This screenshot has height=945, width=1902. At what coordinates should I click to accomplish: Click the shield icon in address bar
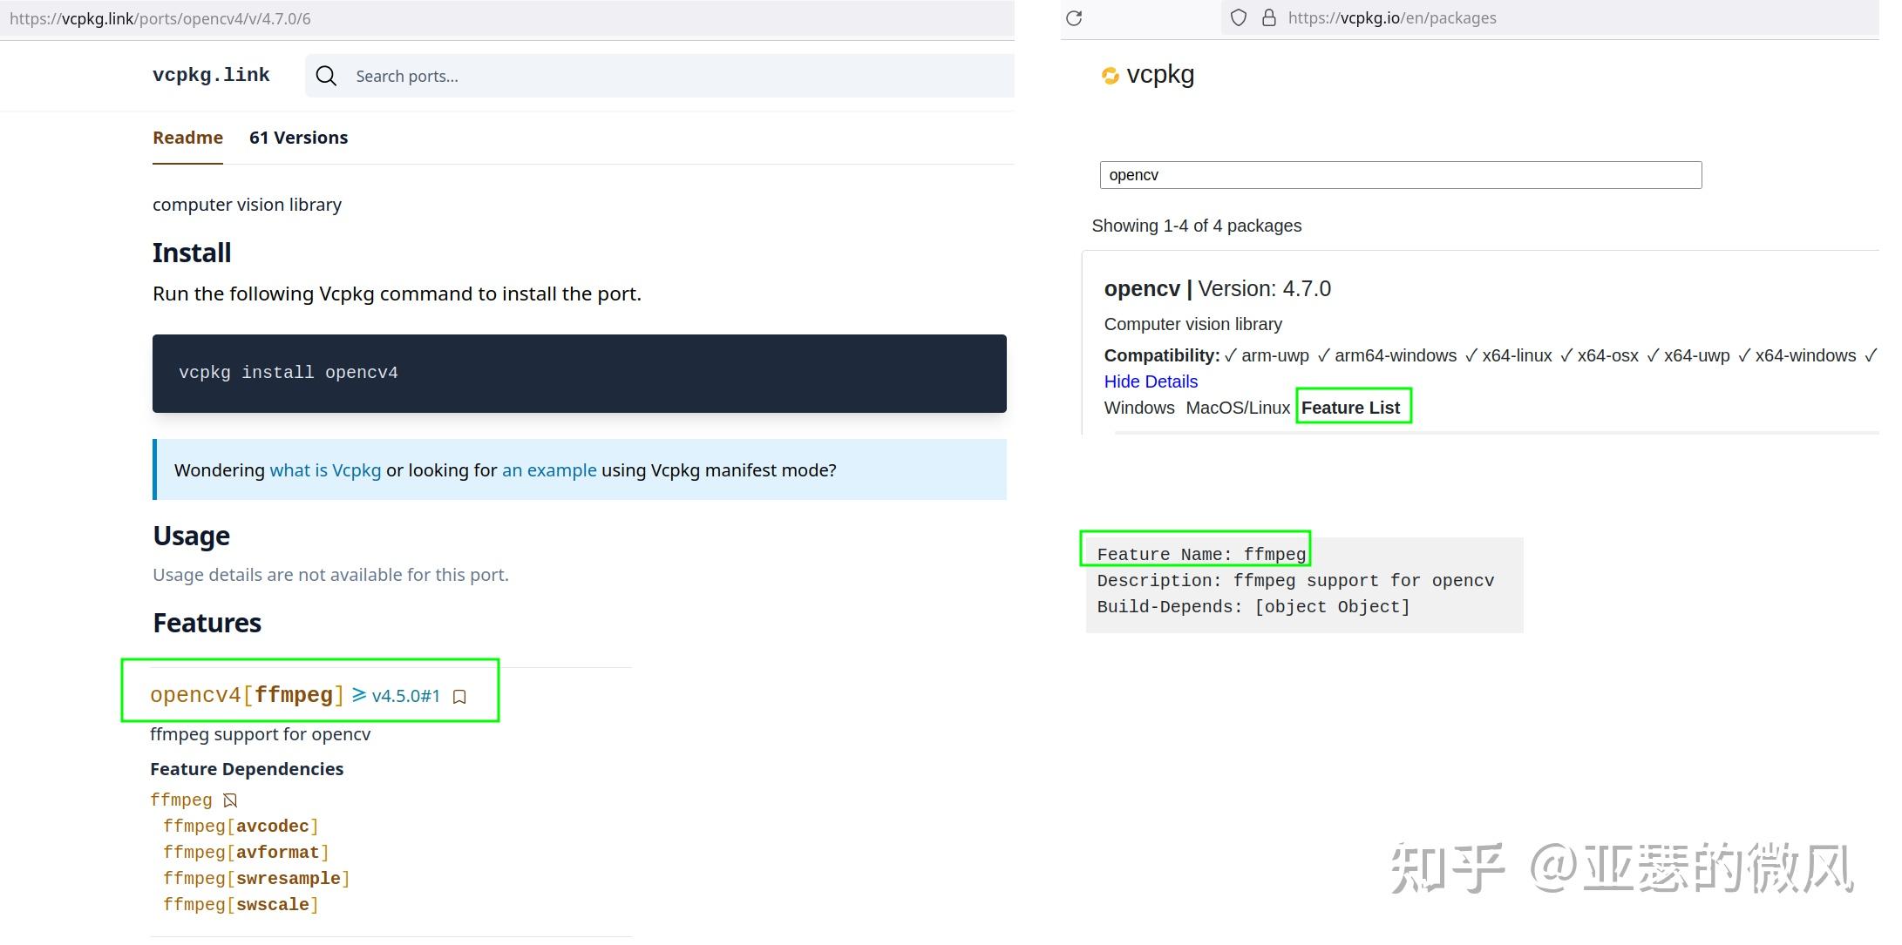tap(1238, 18)
